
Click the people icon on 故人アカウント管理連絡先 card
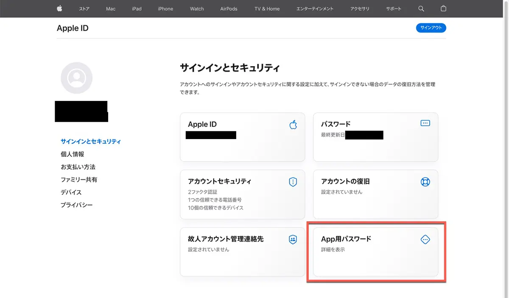click(293, 240)
